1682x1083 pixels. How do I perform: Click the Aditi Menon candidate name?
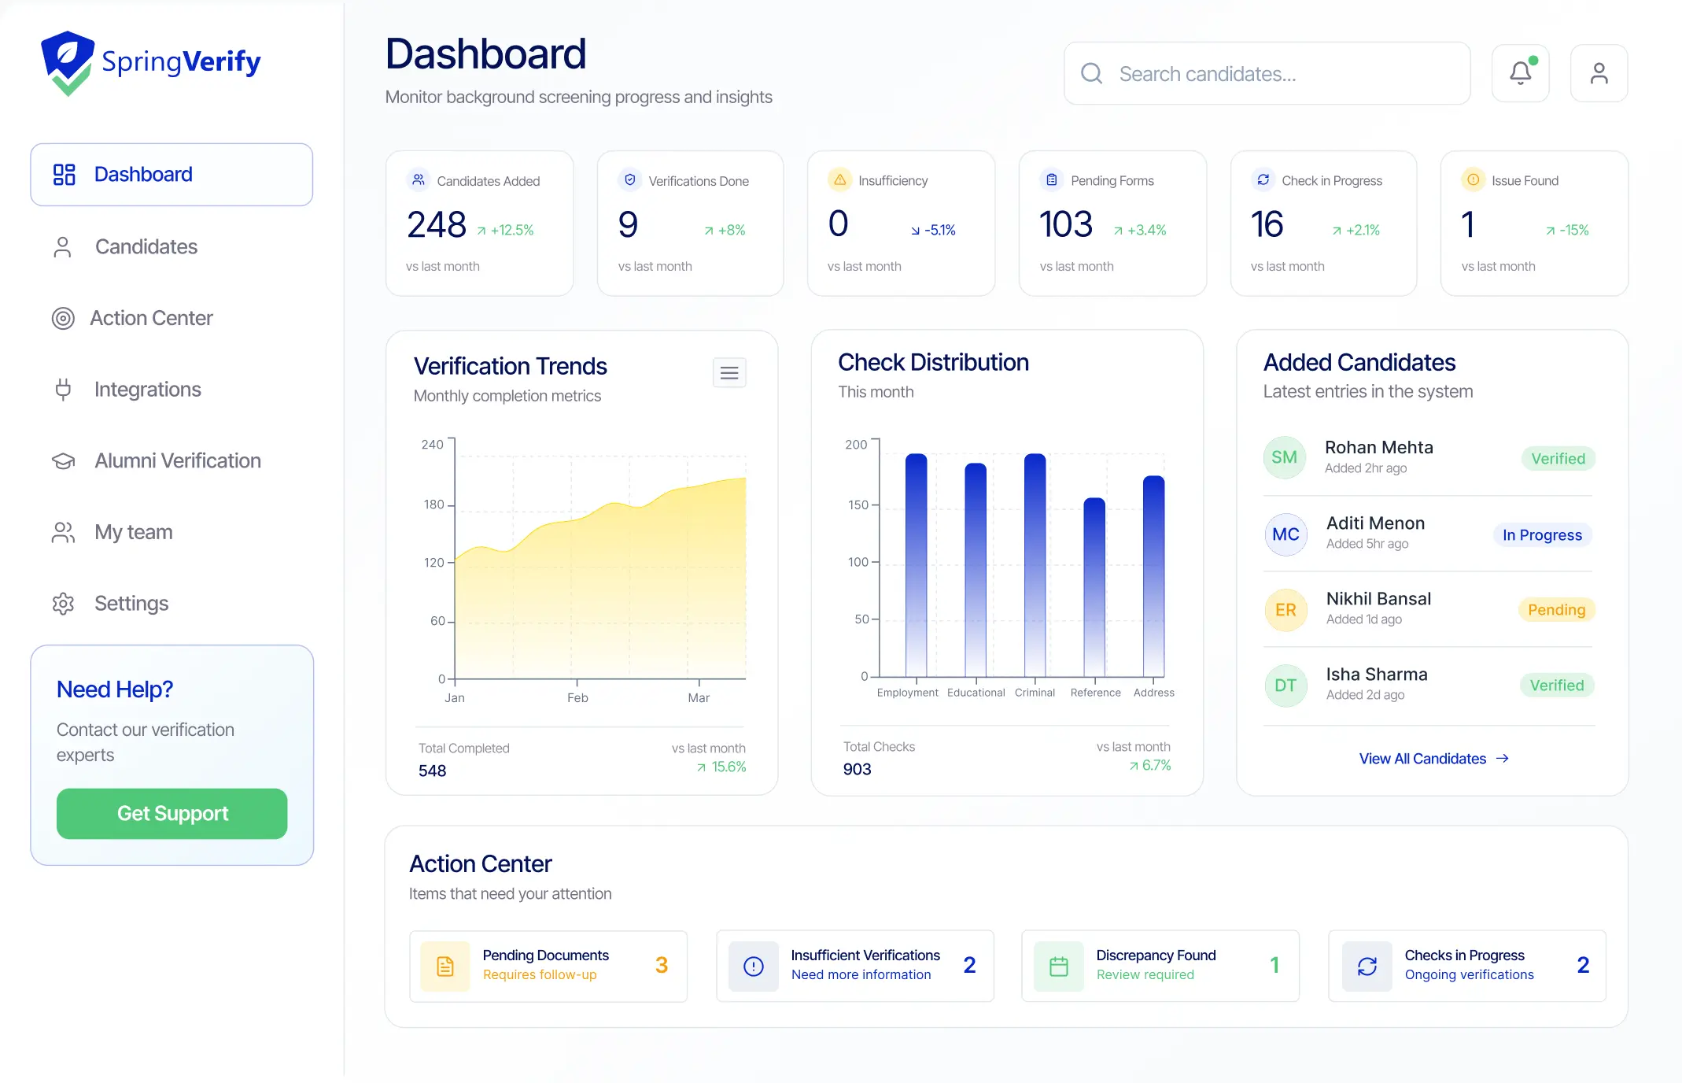[1375, 523]
